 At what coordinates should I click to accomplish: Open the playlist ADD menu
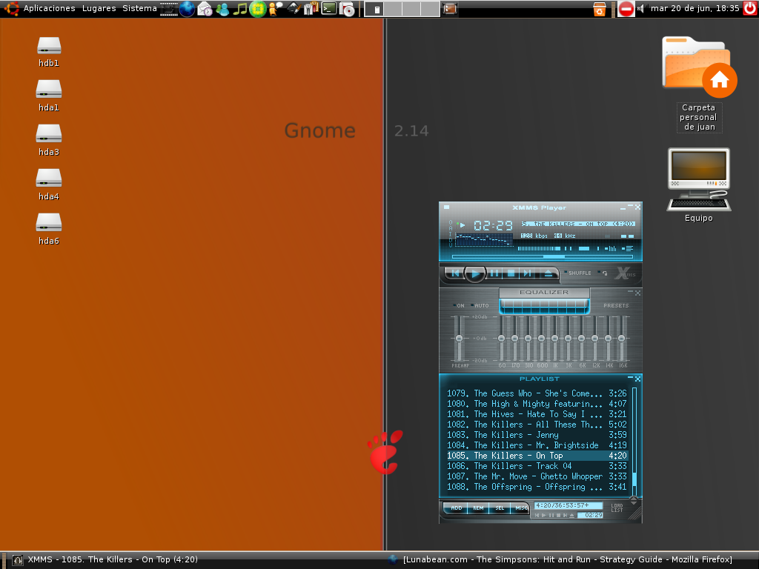pyautogui.click(x=456, y=508)
